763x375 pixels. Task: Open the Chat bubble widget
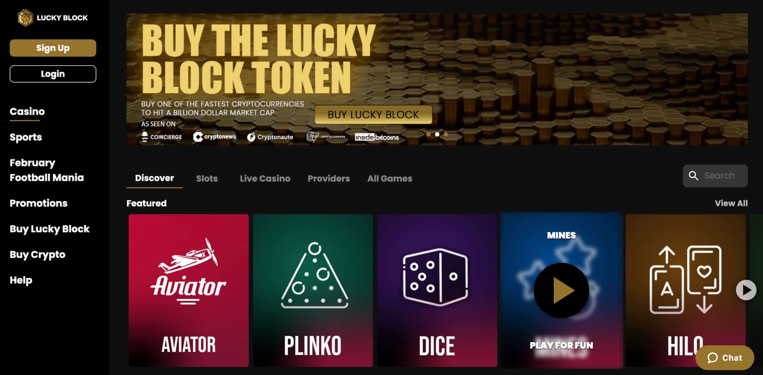(725, 358)
